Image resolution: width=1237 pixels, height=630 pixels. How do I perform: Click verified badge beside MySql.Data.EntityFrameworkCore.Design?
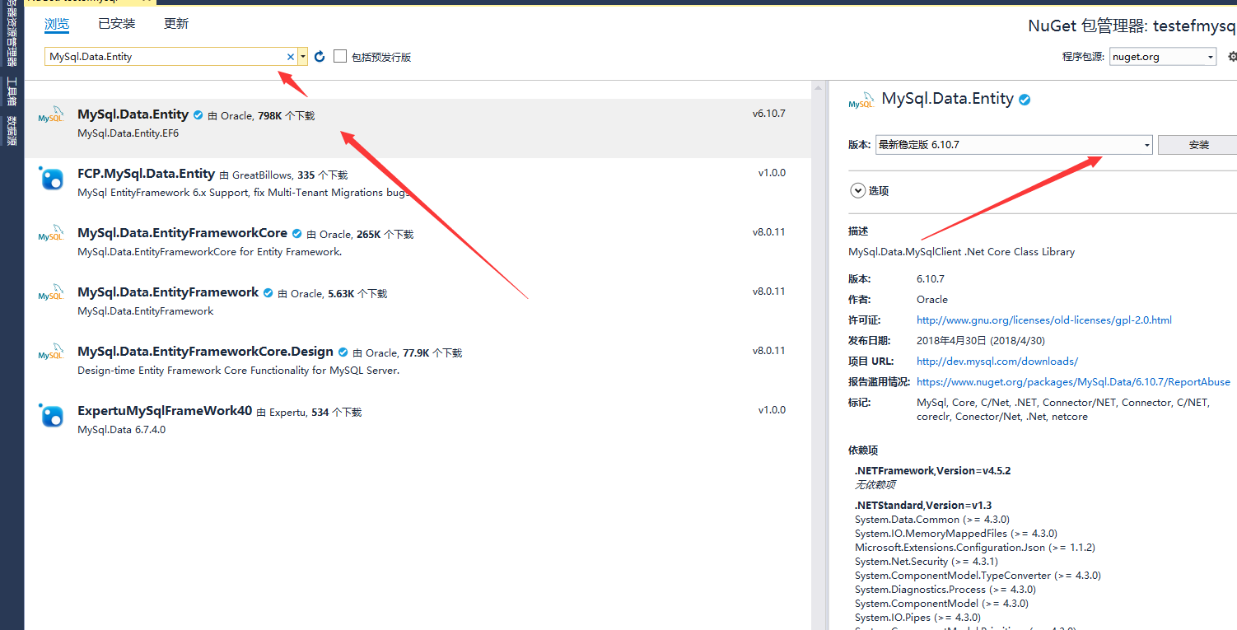pos(343,352)
